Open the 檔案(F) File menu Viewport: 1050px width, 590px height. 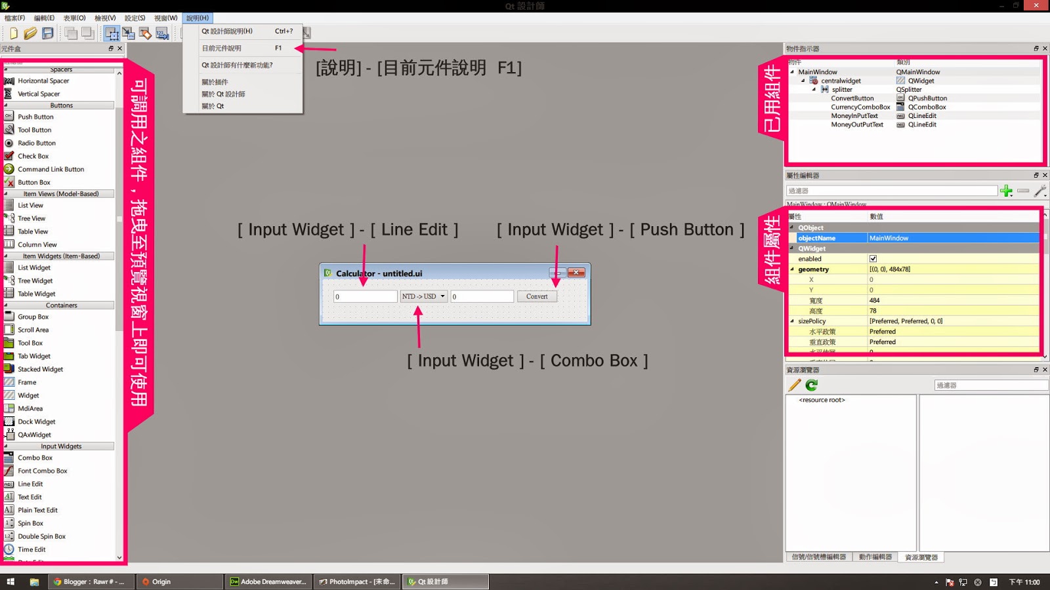14,18
